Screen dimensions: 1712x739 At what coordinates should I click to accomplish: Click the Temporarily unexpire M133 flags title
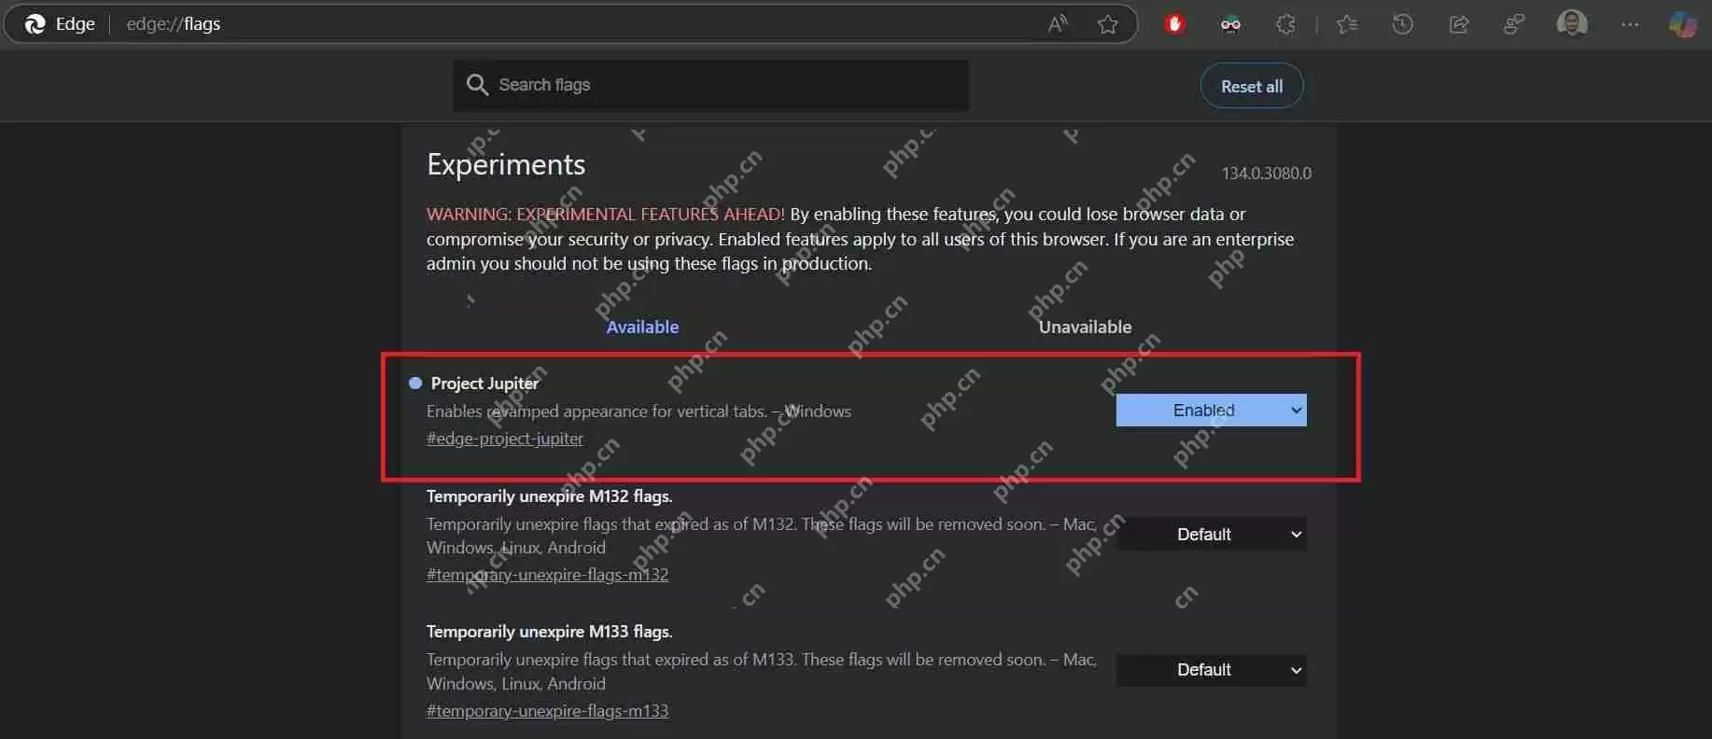coord(549,632)
